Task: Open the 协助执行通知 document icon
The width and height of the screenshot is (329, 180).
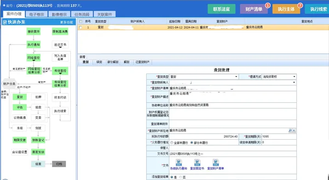Action: coord(179,163)
